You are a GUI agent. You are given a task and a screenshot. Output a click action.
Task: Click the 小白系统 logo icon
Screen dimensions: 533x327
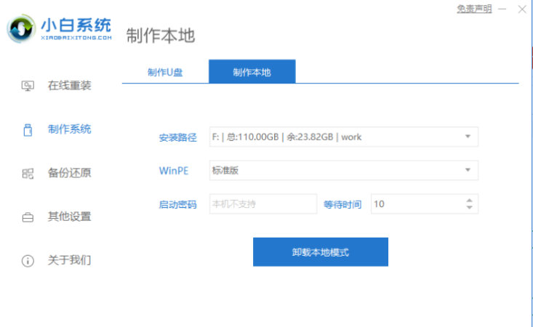21,29
